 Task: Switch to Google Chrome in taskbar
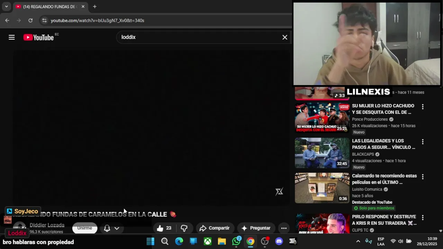(x=251, y=241)
